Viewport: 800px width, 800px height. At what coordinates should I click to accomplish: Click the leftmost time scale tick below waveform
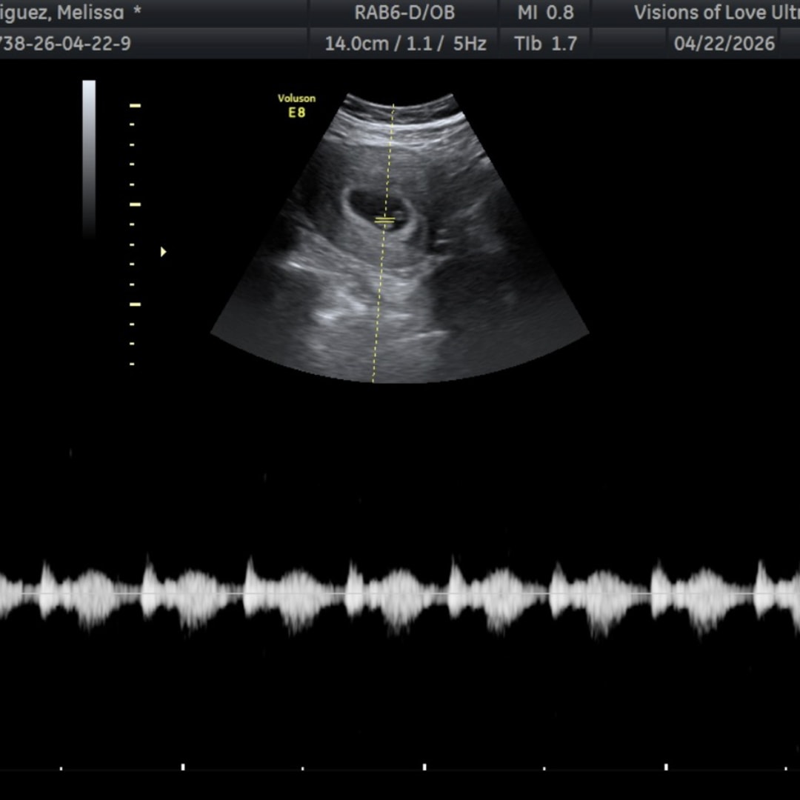[x=61, y=768]
